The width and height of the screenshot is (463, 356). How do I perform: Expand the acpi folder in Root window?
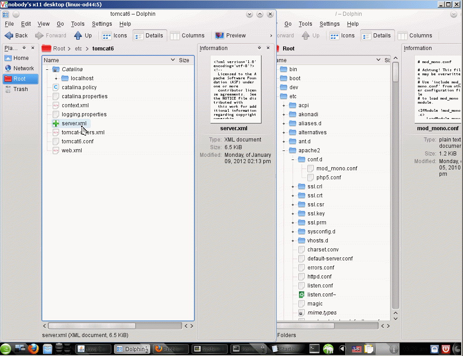284,106
